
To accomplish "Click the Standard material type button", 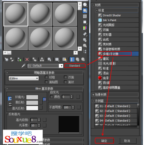I will pyautogui.click(x=75, y=66).
